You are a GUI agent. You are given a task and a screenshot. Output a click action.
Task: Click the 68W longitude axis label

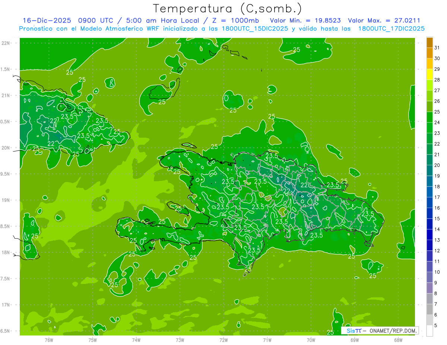point(398,340)
